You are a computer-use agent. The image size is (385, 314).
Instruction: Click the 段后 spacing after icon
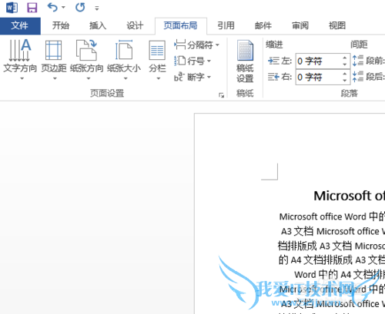[x=358, y=77]
